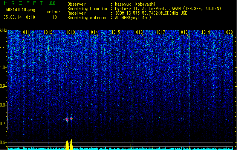This screenshot has height=150, width=237.
Task: Click the 0.9 kHz axis tick label
Action: 3,86
